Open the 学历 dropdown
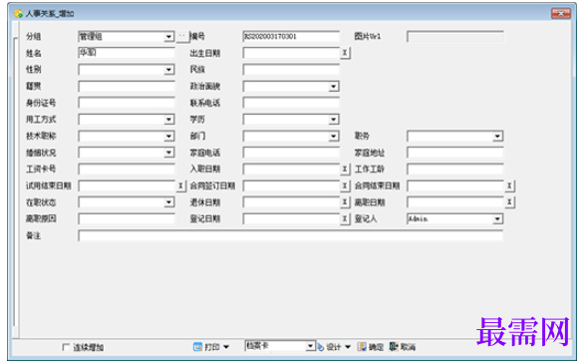Viewport: 588px width, 363px height. 334,120
